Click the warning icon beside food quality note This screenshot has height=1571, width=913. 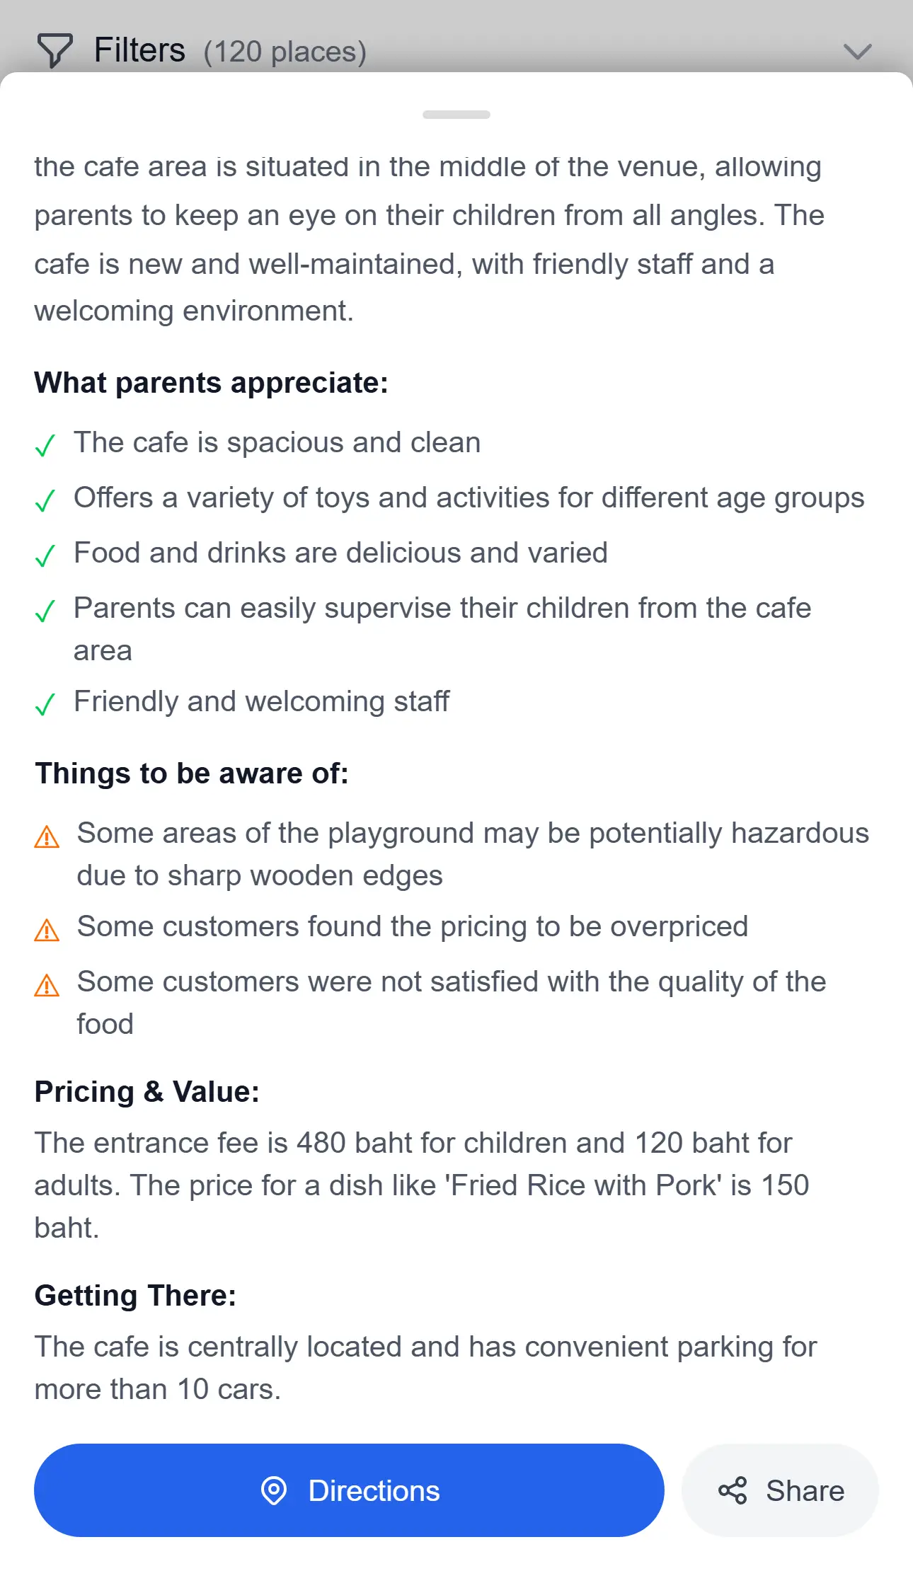[47, 986]
